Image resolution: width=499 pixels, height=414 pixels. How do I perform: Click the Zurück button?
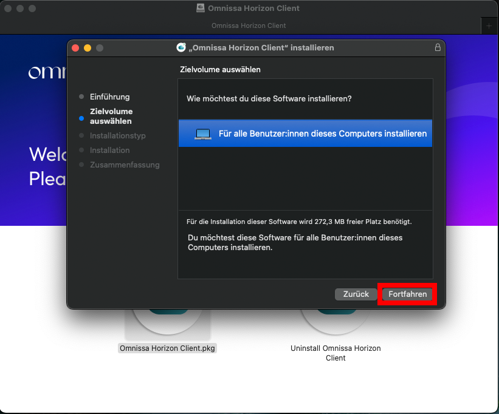[x=356, y=294]
